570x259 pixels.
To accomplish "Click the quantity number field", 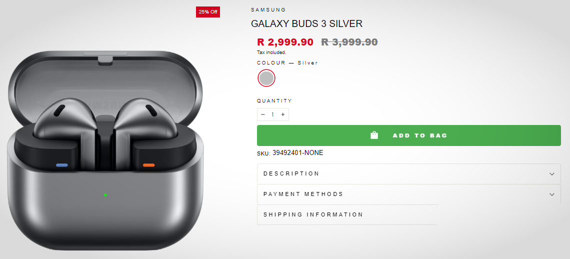I will pos(273,114).
